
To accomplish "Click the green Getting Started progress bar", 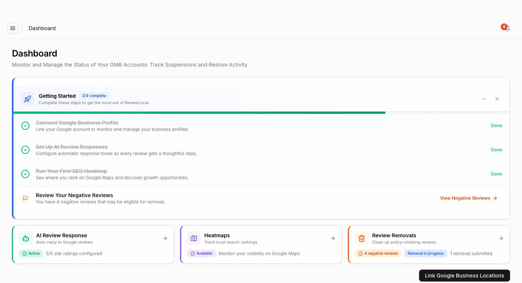I will pos(199,112).
